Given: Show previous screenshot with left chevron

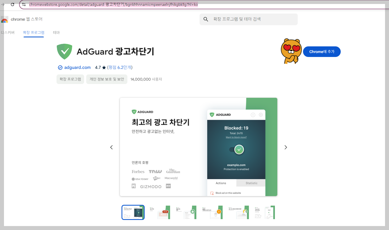Looking at the screenshot, I should (x=111, y=147).
